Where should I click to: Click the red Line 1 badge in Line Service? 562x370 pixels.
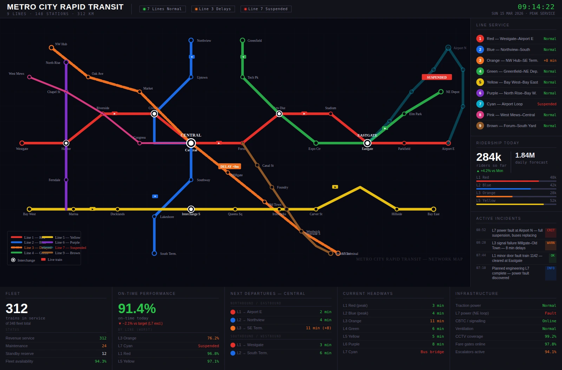point(480,39)
